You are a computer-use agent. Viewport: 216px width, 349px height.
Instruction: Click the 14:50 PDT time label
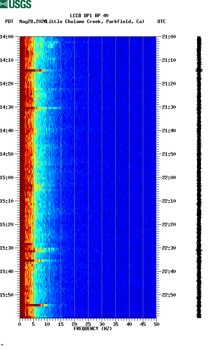point(7,154)
